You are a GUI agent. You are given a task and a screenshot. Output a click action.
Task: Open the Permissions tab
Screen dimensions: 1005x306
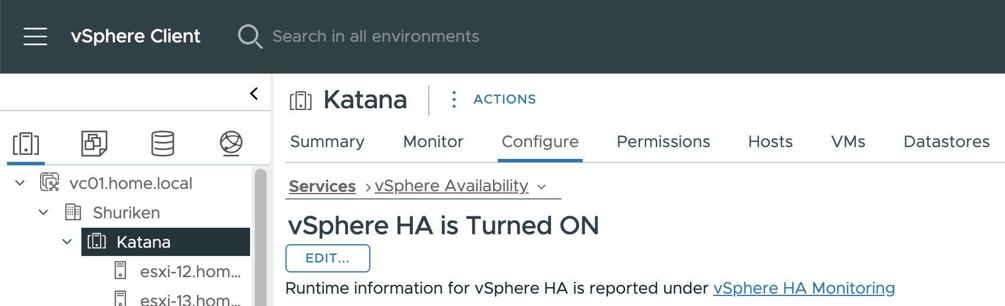pyautogui.click(x=663, y=142)
